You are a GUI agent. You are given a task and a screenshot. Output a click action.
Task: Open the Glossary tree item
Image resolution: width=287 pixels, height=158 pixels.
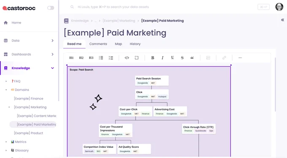[x=20, y=150]
